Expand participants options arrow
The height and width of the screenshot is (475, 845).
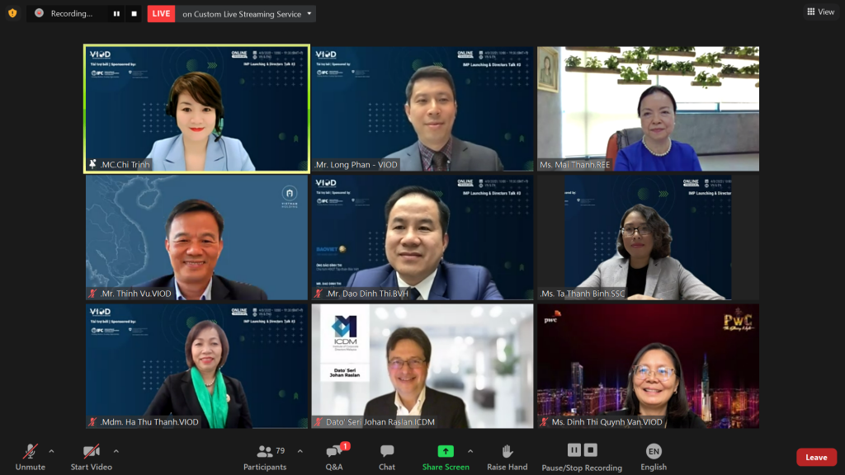pyautogui.click(x=300, y=451)
